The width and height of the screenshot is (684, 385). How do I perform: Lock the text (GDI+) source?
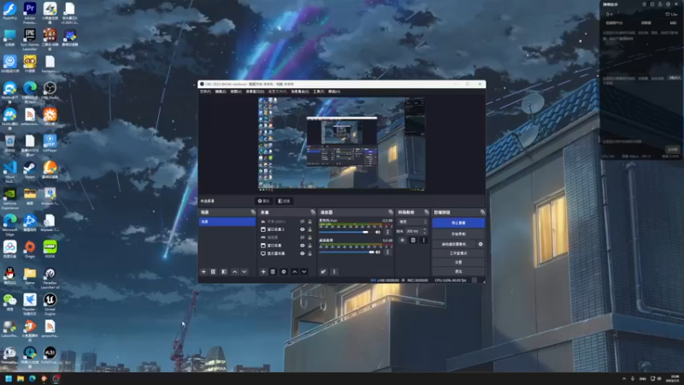(x=310, y=222)
